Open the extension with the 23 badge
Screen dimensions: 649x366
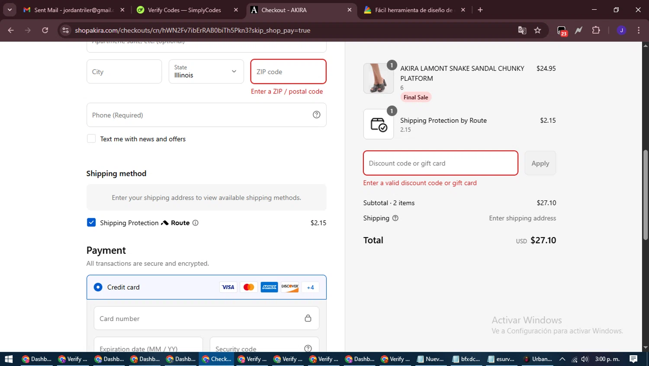coord(562,31)
